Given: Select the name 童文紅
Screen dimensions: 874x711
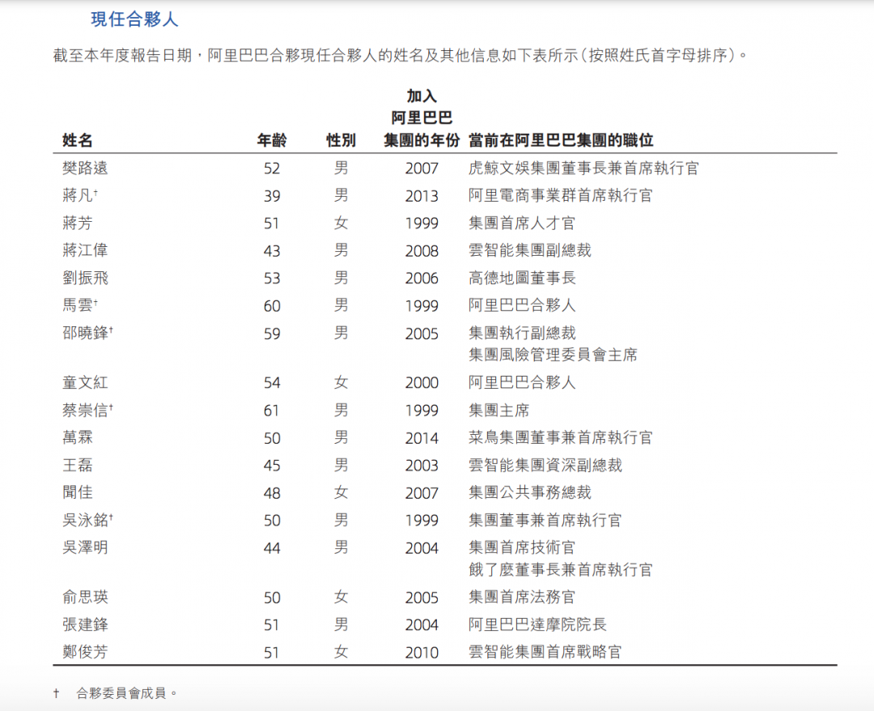Looking at the screenshot, I should (85, 382).
